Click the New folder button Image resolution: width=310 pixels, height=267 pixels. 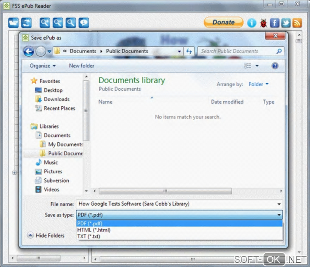(81, 66)
